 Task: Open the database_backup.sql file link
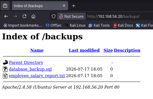pyautogui.click(x=30, y=69)
